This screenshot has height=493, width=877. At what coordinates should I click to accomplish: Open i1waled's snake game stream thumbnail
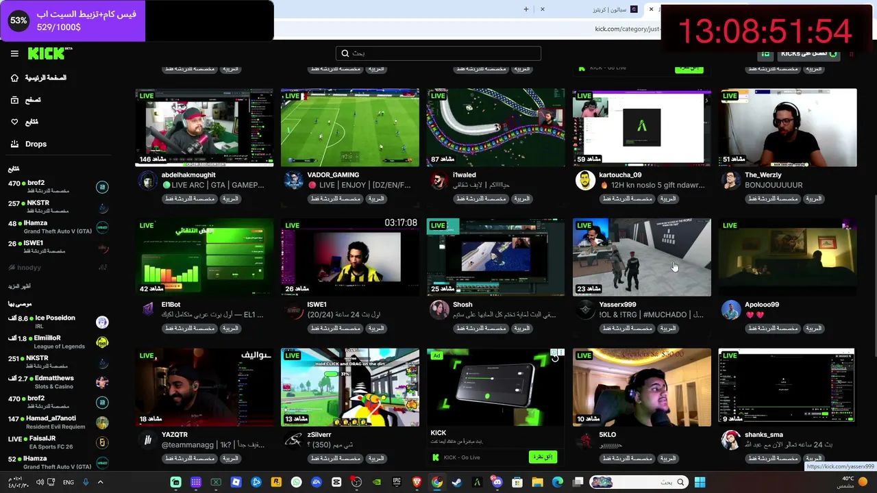[496, 127]
